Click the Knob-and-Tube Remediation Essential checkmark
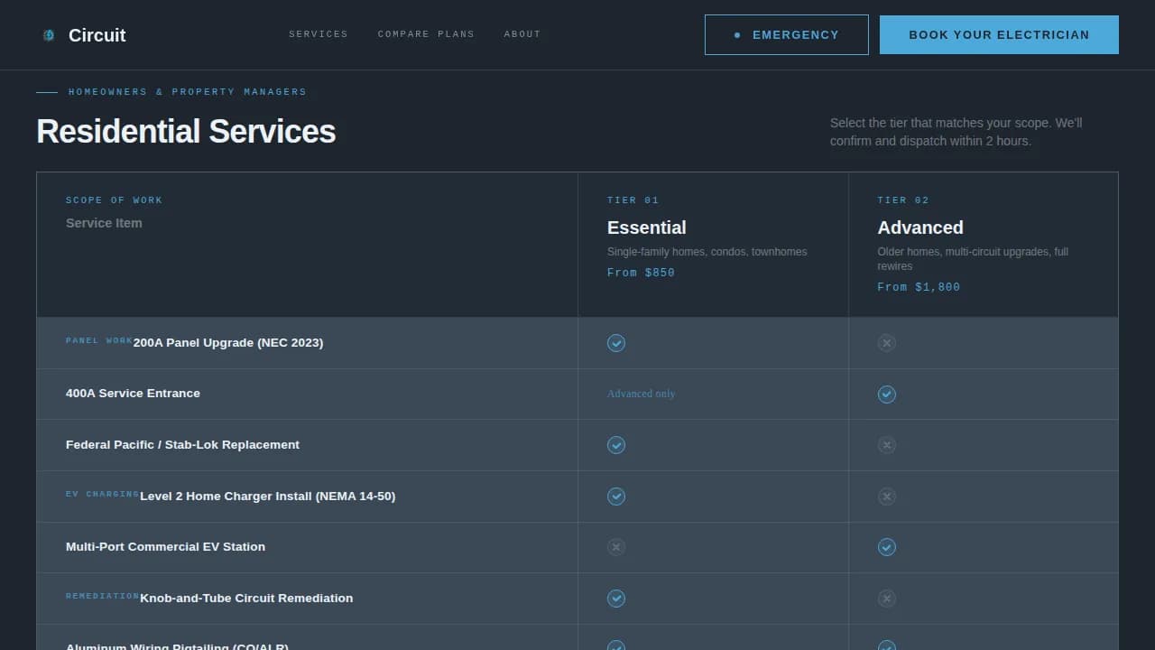1155x650 pixels. coord(616,599)
